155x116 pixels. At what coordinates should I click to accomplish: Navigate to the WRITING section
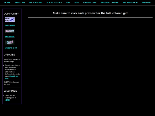coord(146,3)
